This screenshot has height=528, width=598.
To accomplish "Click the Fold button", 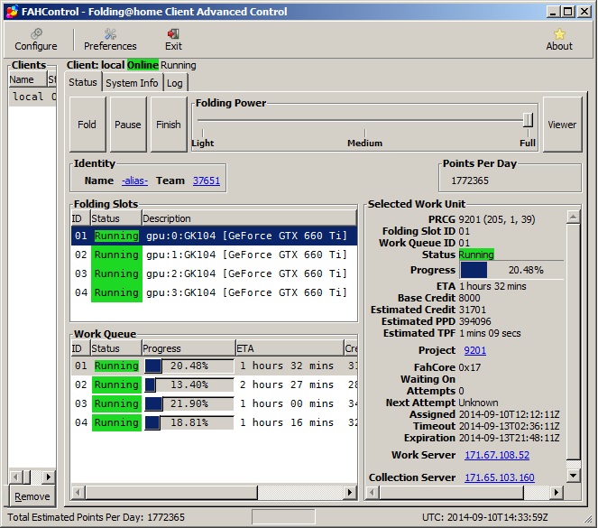I will click(x=87, y=125).
